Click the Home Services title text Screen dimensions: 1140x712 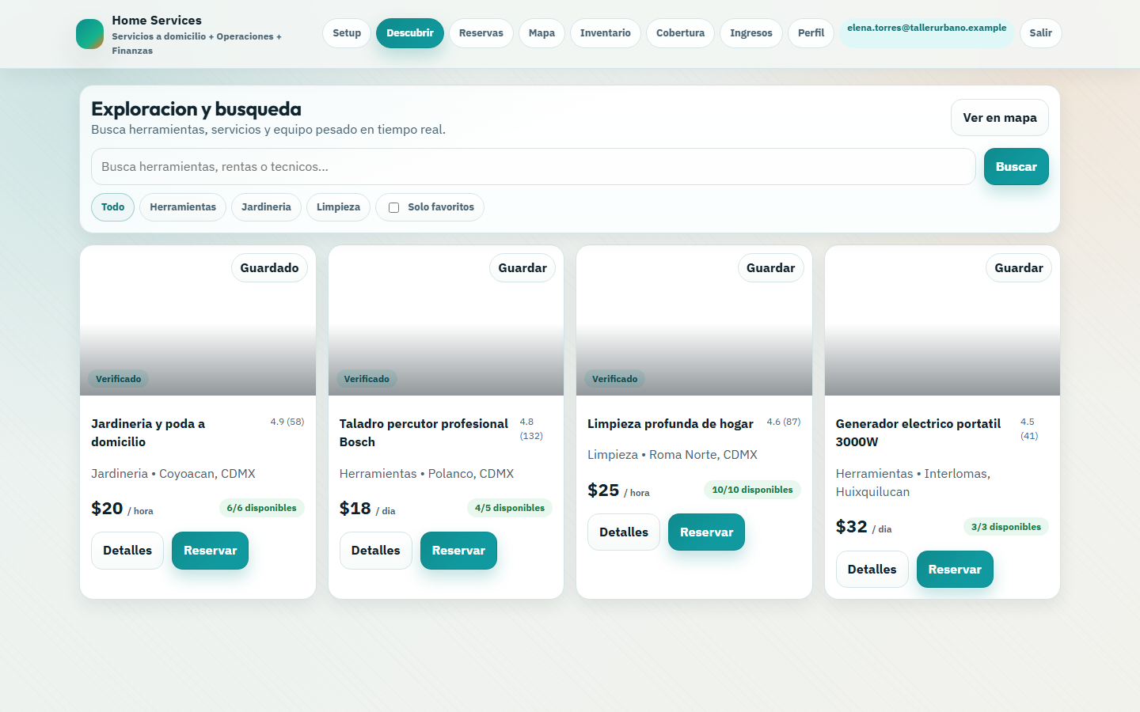[x=157, y=21]
